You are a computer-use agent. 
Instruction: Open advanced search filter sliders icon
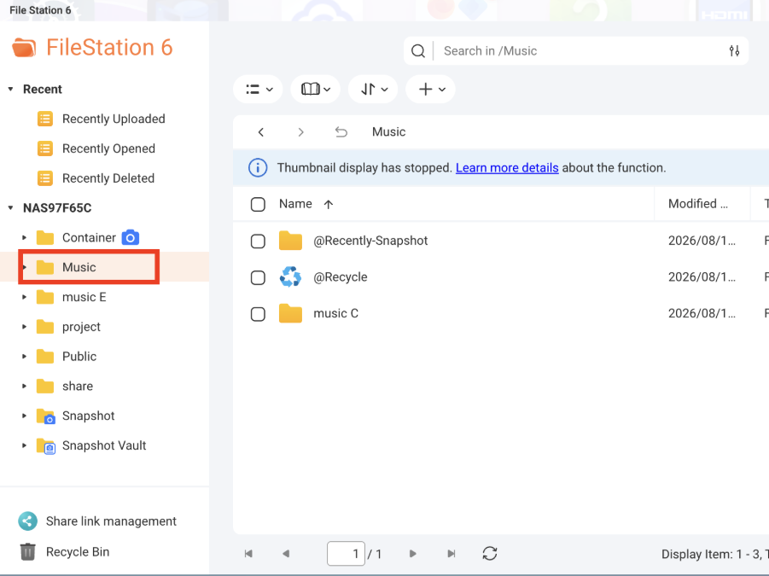(x=734, y=51)
